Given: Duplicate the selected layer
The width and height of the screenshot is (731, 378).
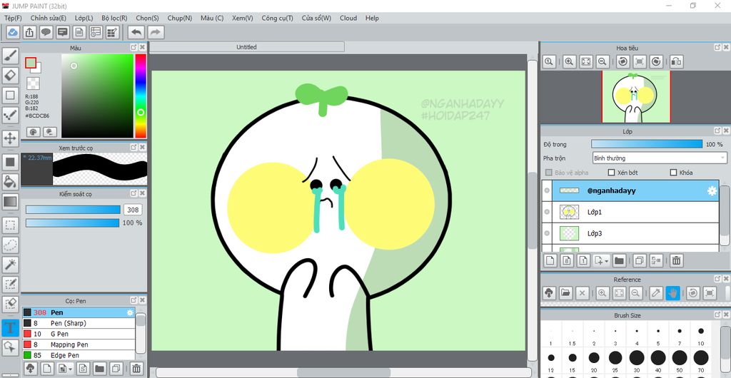Looking at the screenshot, I should (640, 261).
